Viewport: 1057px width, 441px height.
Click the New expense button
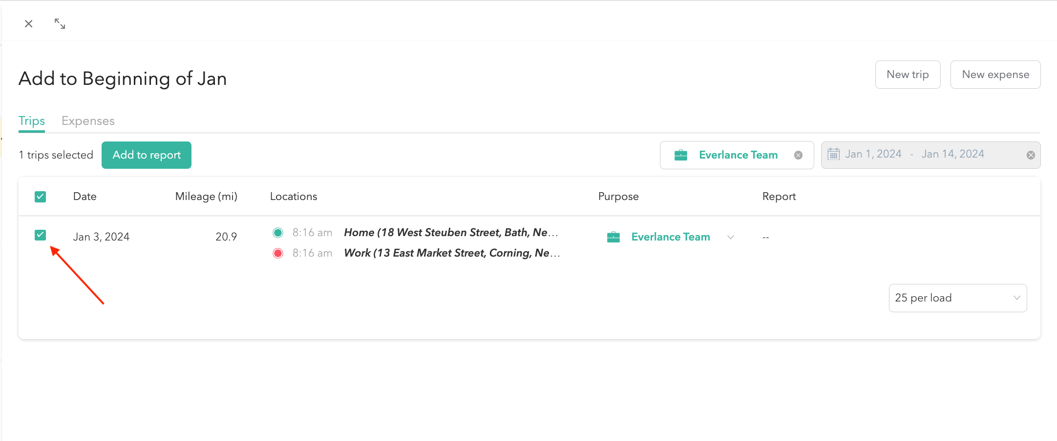pos(995,75)
